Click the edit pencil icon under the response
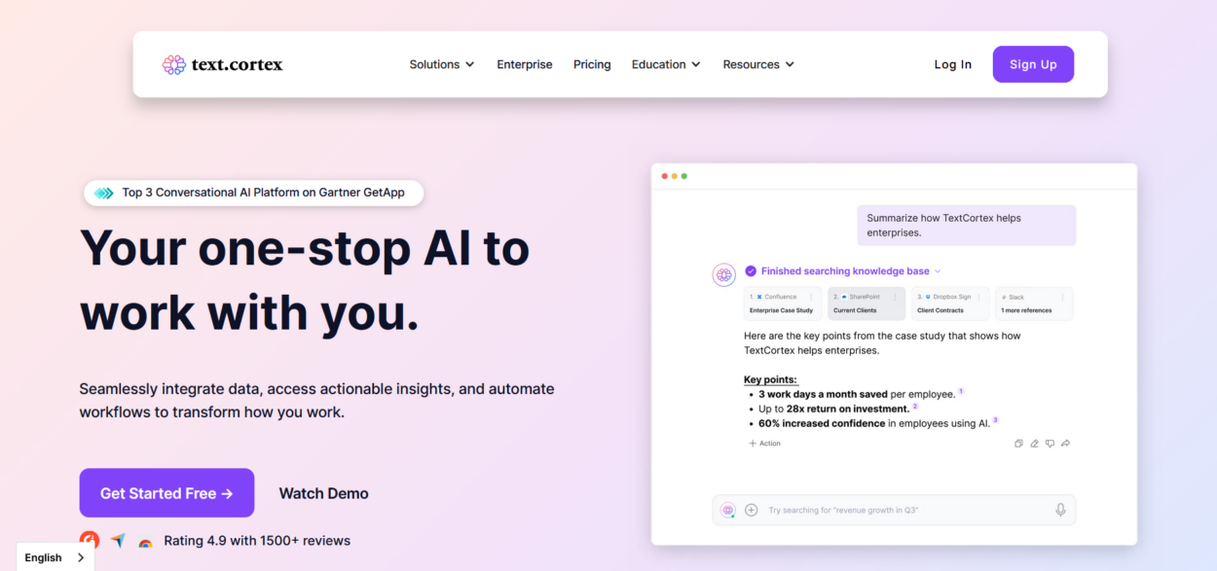The width and height of the screenshot is (1217, 571). 1034,443
